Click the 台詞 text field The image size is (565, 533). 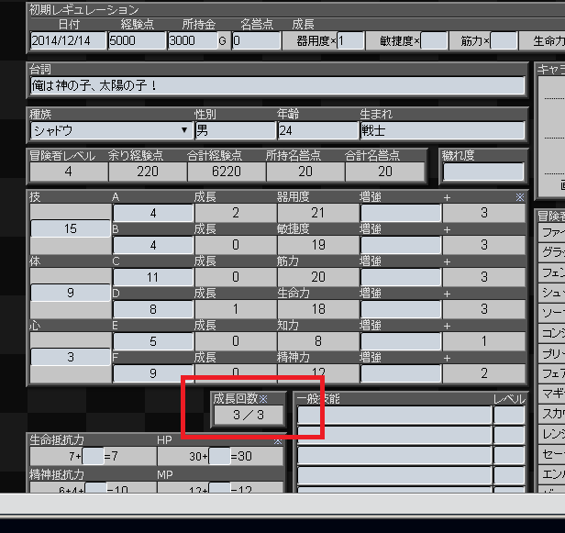click(277, 85)
